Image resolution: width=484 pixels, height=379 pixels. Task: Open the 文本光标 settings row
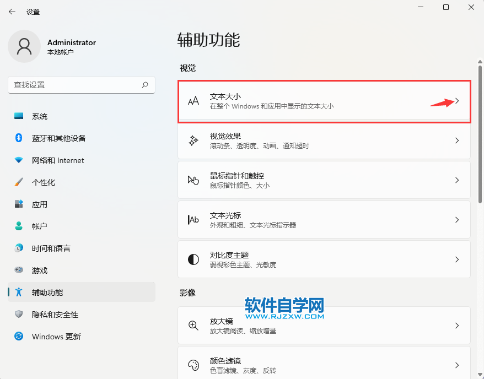324,220
